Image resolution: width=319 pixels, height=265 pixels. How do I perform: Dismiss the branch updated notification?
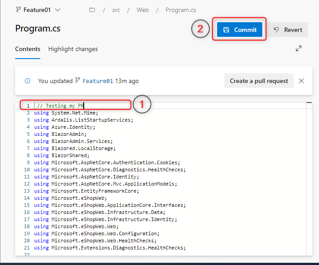[301, 81]
